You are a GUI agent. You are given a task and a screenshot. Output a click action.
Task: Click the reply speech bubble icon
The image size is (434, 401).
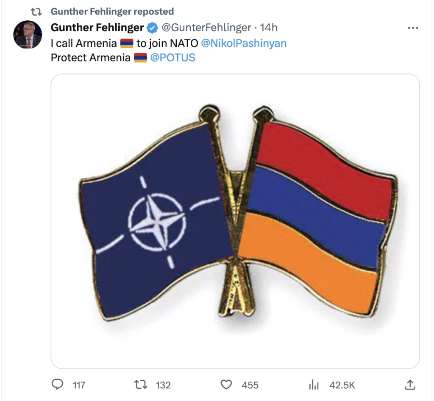coord(57,385)
